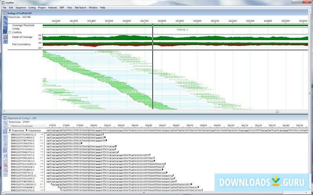Click zoom in icon in Strategy panel
Image resolution: width=313 pixels, height=195 pixels.
(5, 18)
